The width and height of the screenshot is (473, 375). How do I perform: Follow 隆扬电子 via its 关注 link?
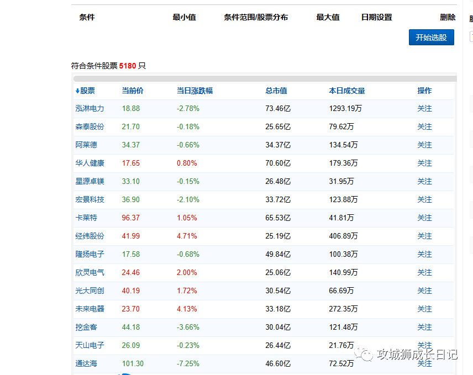(424, 255)
